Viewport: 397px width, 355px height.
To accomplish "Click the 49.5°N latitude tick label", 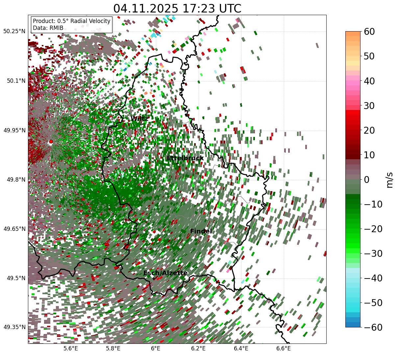I will (16, 278).
